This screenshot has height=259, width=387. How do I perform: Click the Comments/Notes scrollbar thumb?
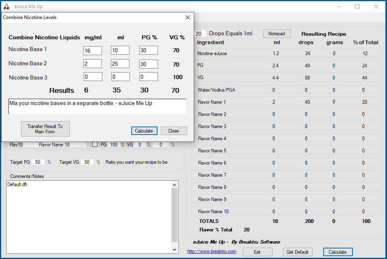pos(175,215)
